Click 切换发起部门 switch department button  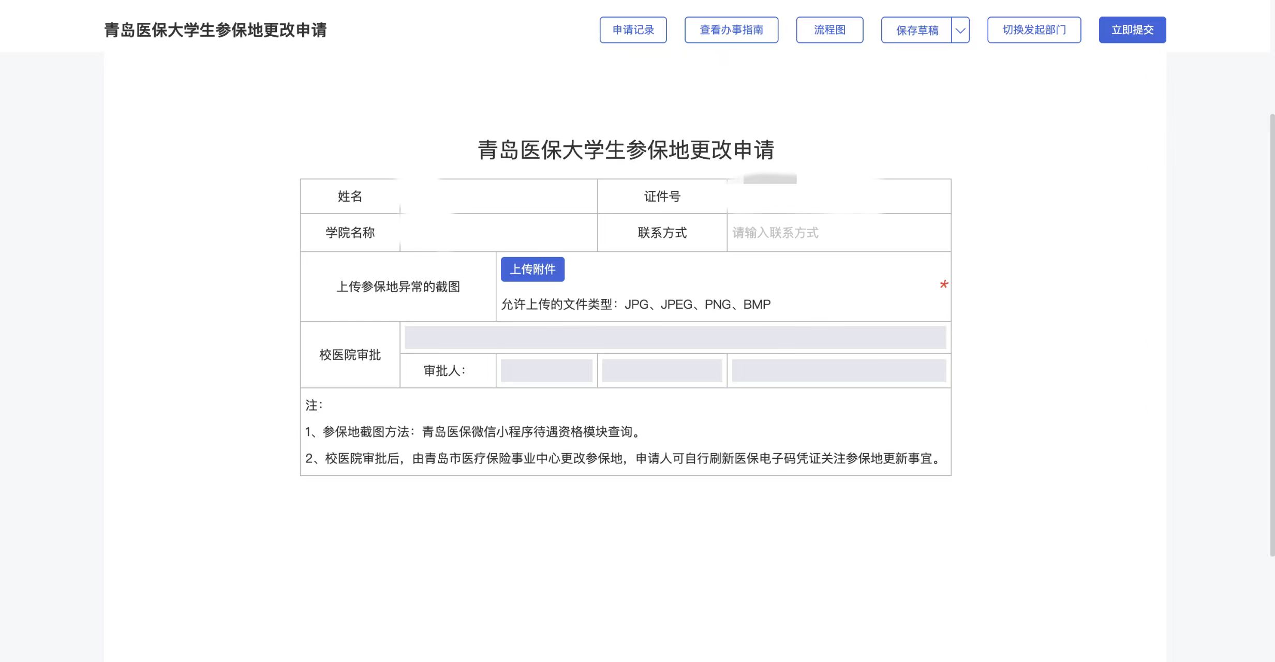(1034, 30)
